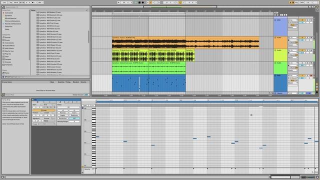Hide the browser with the toggle arrow
Viewport: 320px width, 180px height.
2,6
